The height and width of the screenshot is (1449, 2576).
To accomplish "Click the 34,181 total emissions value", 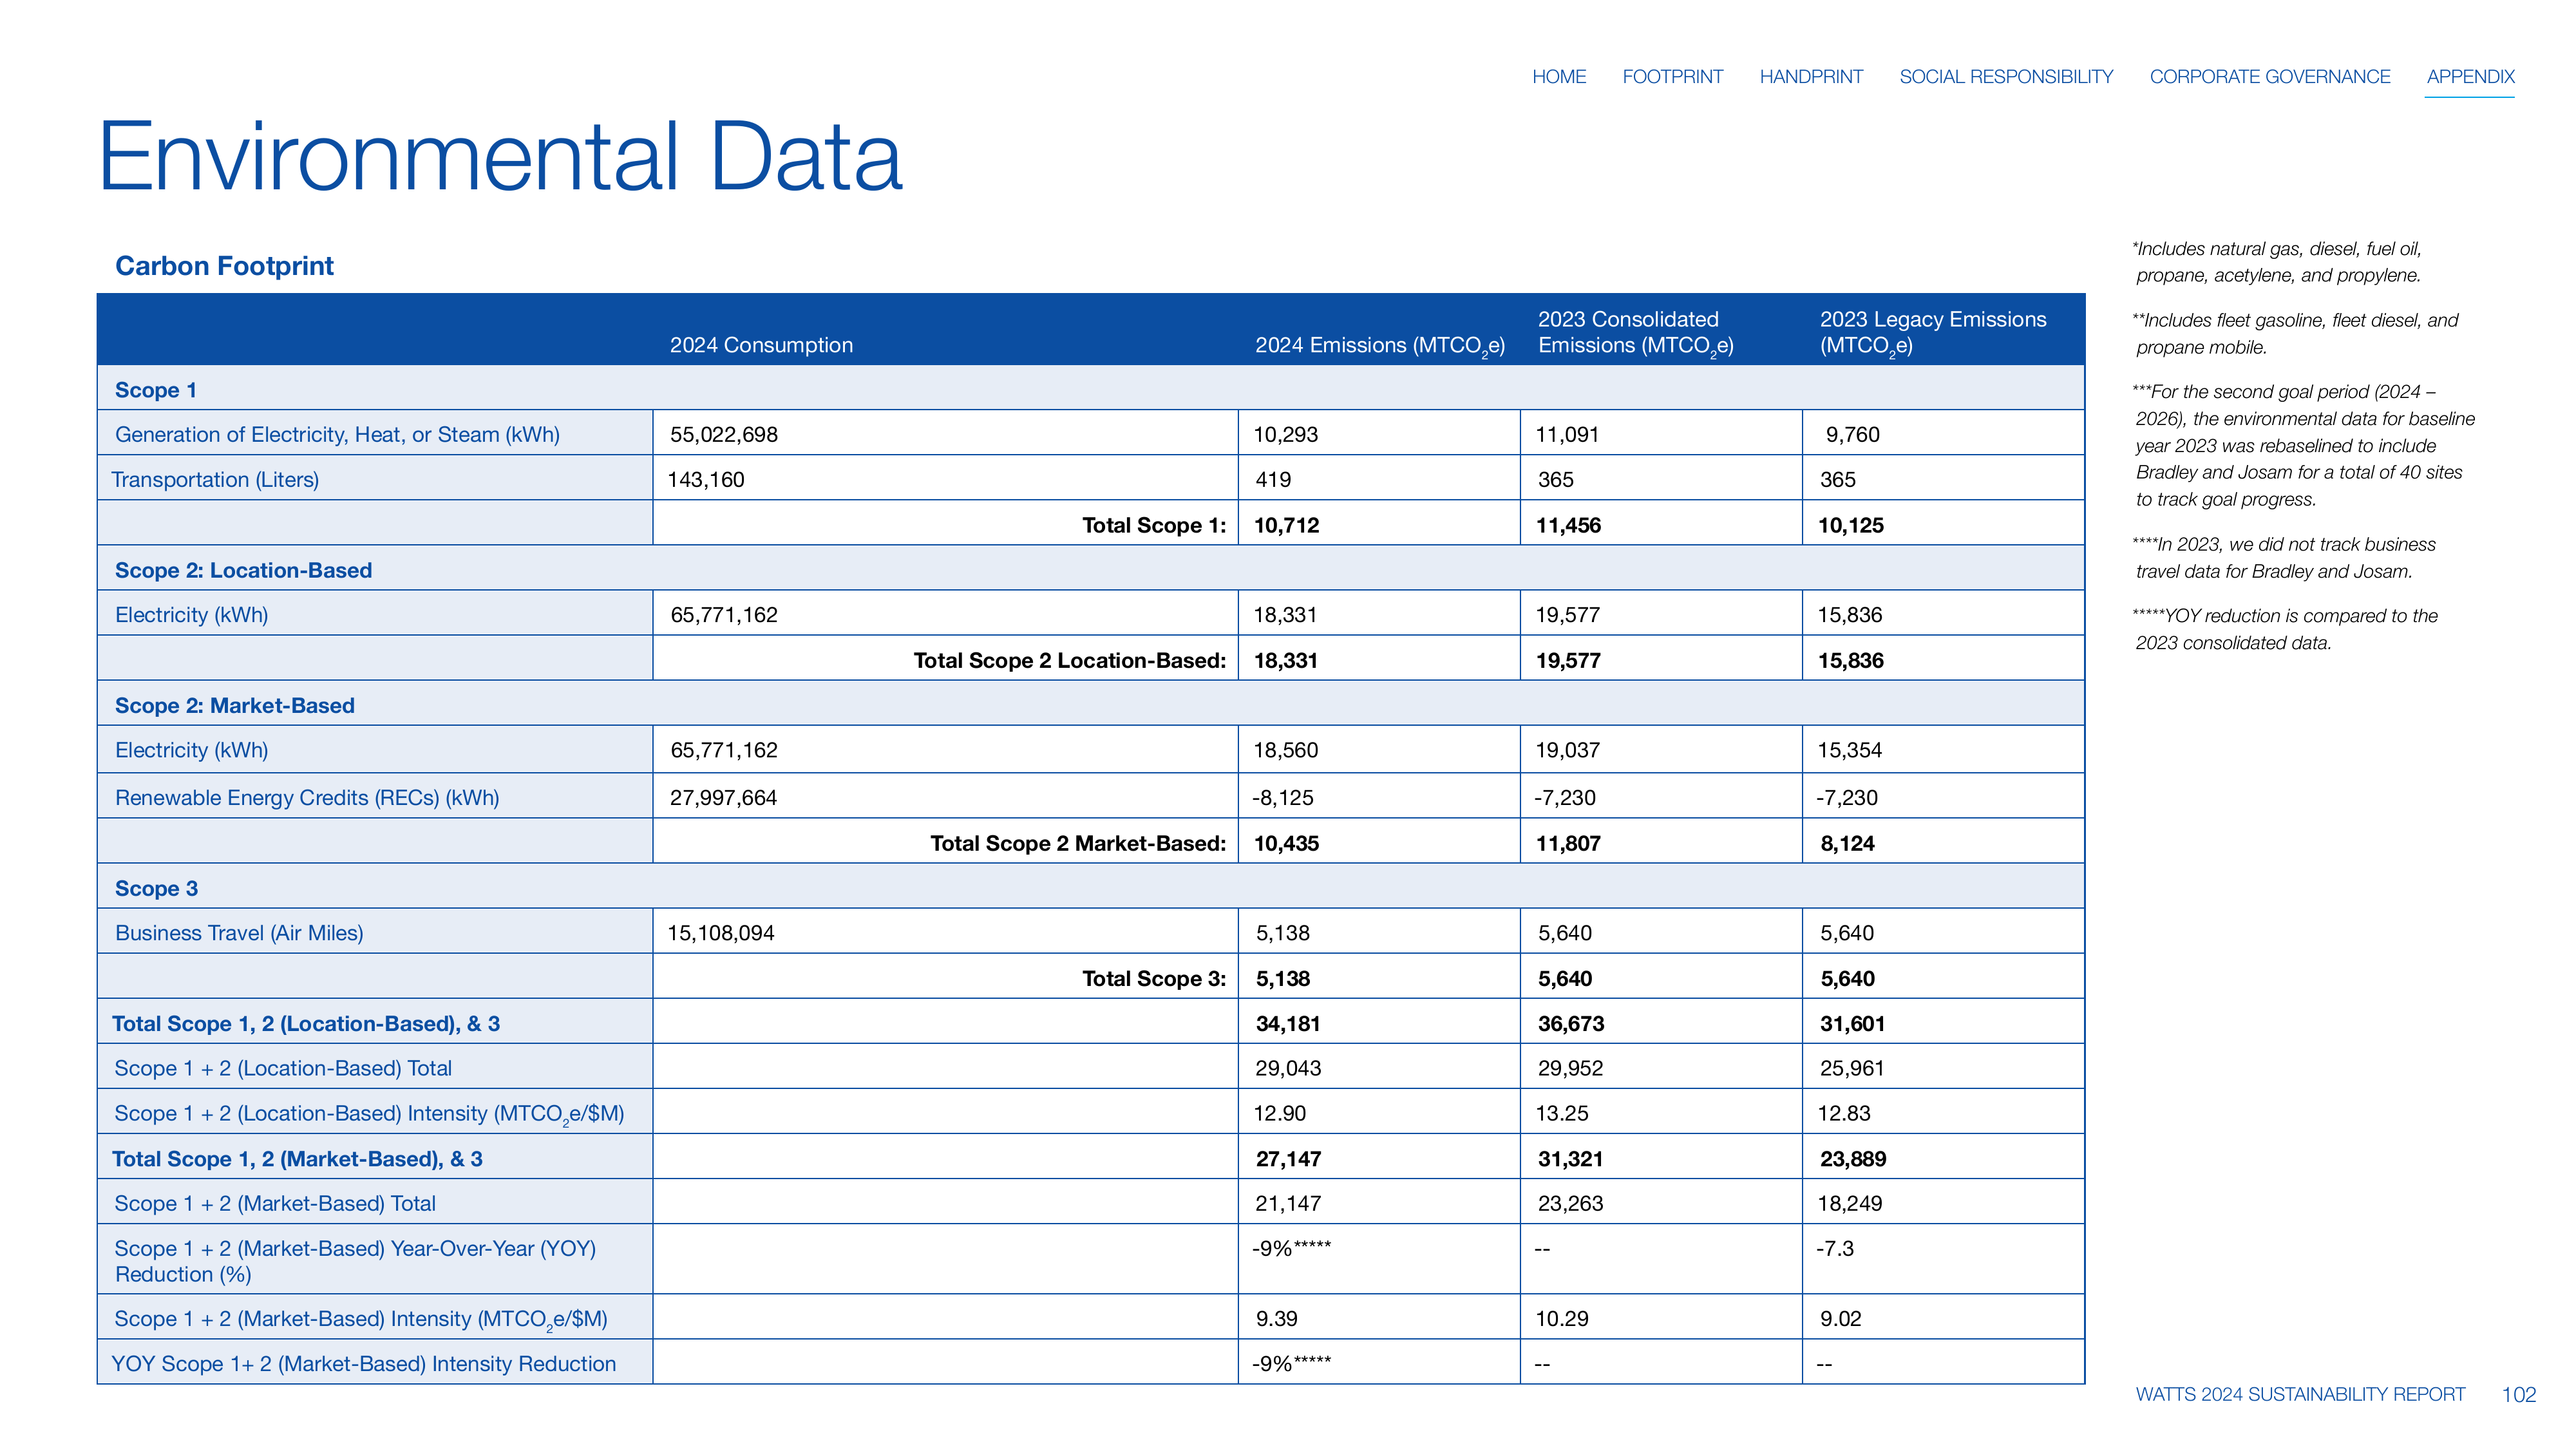I will click(1288, 1024).
